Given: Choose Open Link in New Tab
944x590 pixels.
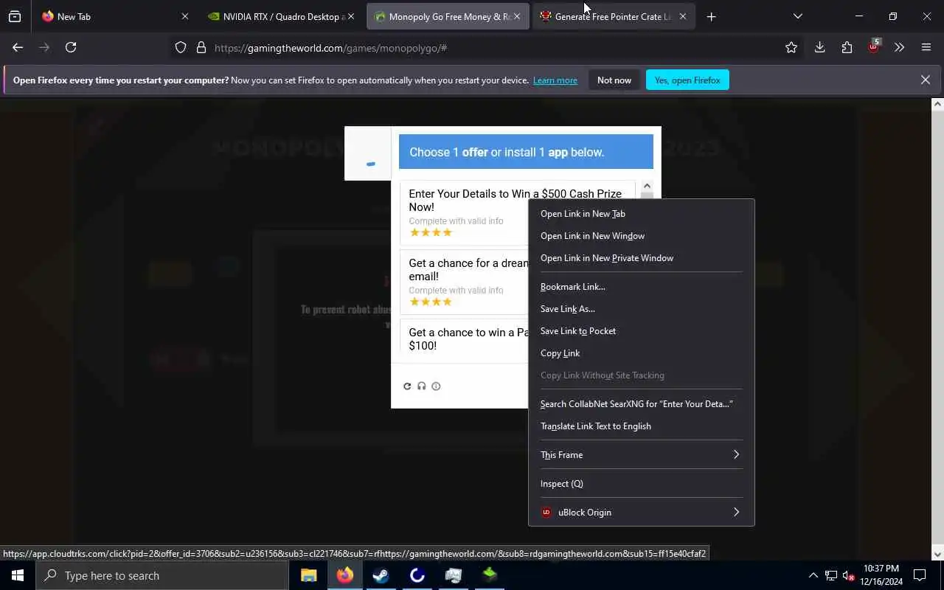Looking at the screenshot, I should point(641,214).
